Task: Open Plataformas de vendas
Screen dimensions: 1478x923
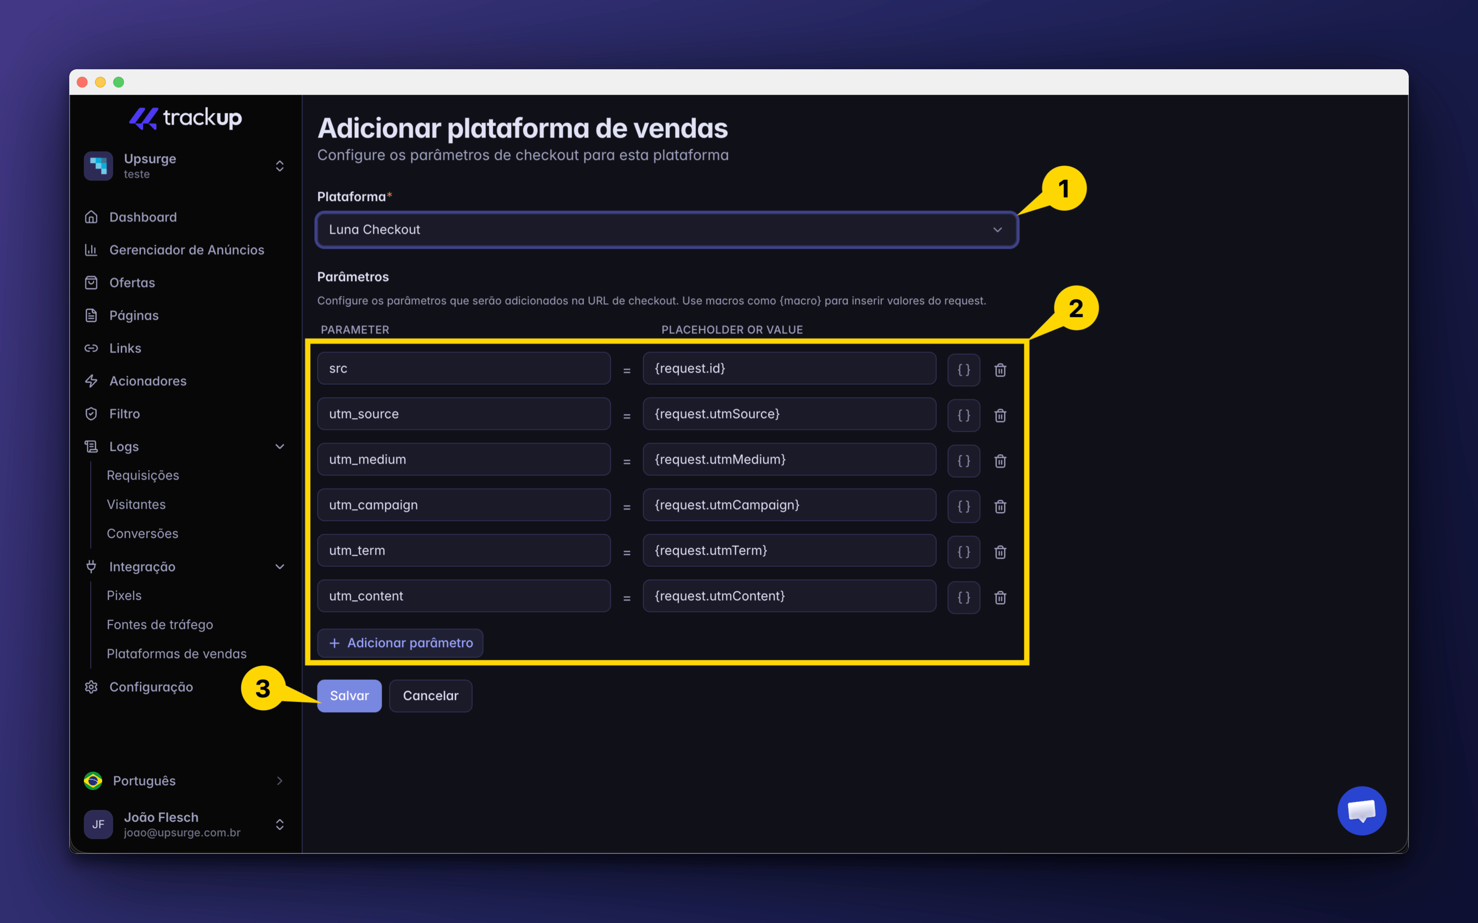Action: pos(176,654)
